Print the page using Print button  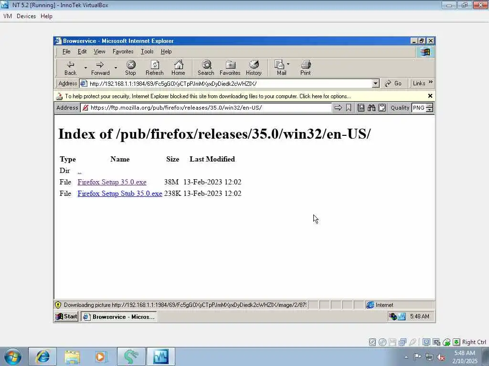pyautogui.click(x=306, y=68)
